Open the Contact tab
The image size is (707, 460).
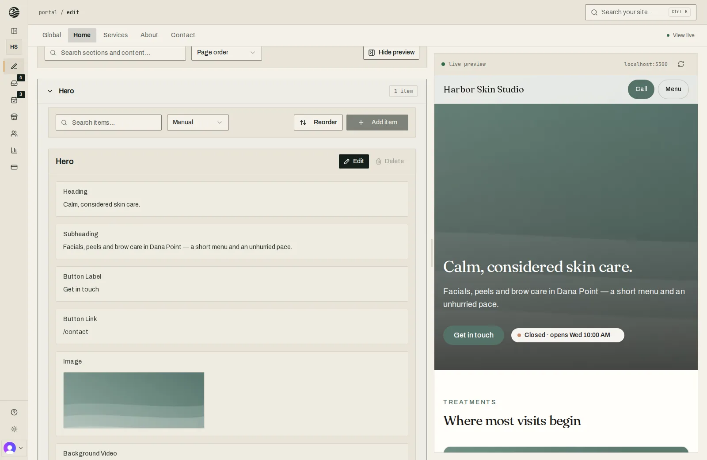[x=183, y=35]
